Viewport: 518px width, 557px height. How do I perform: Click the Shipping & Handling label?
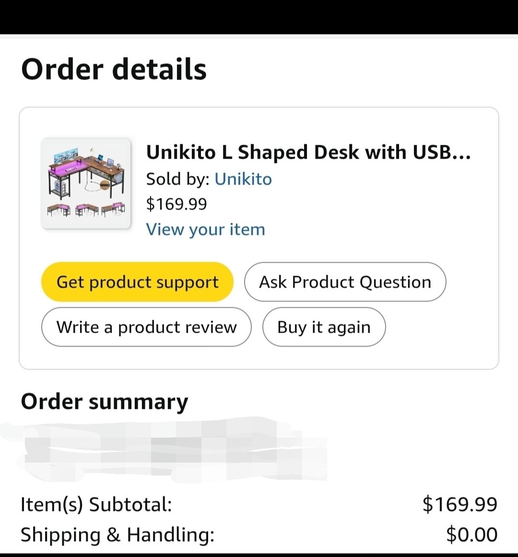point(118,534)
